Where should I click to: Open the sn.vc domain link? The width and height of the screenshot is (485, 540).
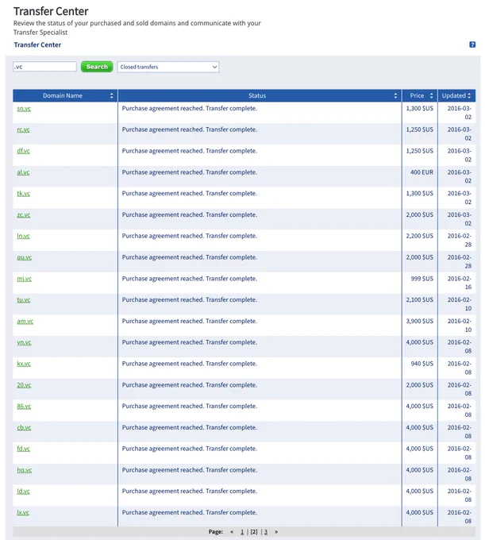[x=24, y=109]
